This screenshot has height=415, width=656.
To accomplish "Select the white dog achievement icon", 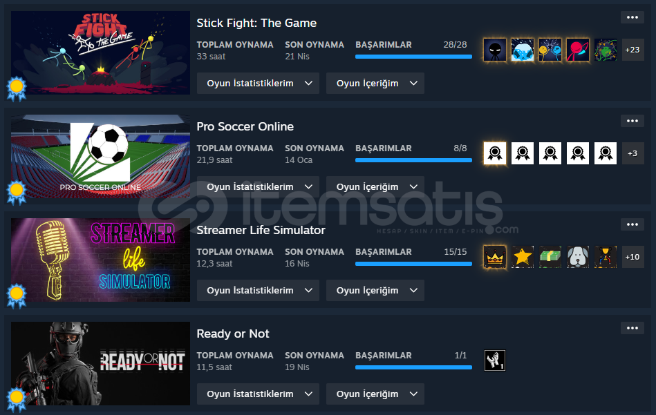I will tap(578, 257).
